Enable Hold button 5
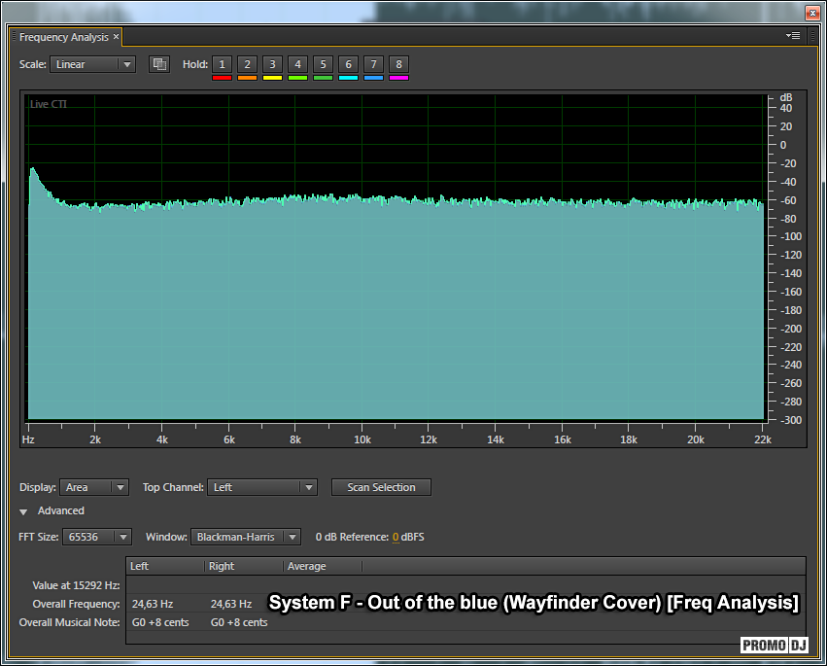Image resolution: width=827 pixels, height=666 pixels. [323, 64]
